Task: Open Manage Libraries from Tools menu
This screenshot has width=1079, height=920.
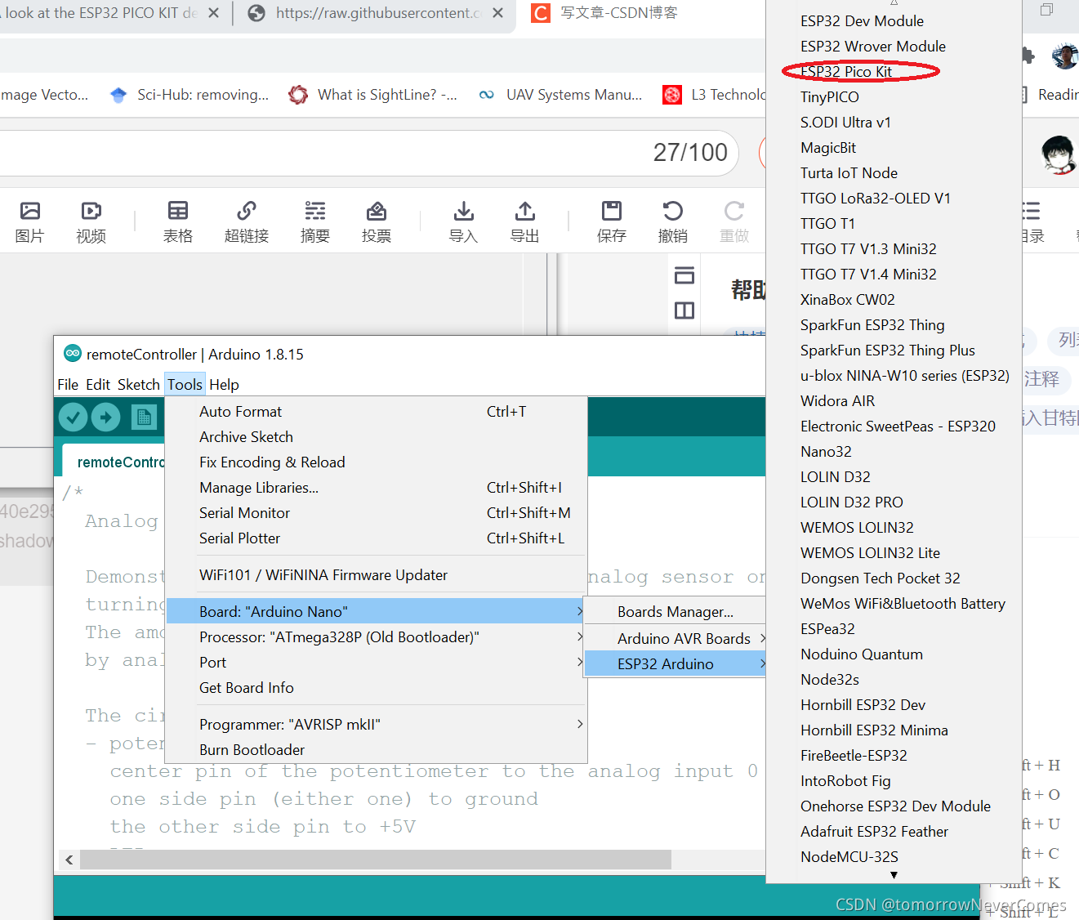Action: 376,488
